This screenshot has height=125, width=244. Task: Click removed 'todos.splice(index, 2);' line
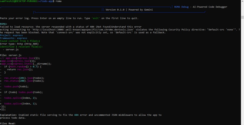tap(18, 98)
